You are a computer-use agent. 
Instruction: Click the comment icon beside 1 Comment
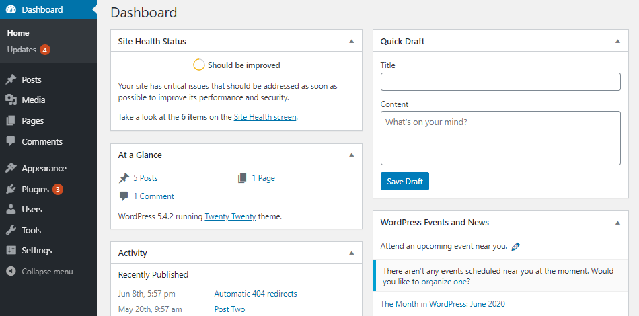click(124, 196)
